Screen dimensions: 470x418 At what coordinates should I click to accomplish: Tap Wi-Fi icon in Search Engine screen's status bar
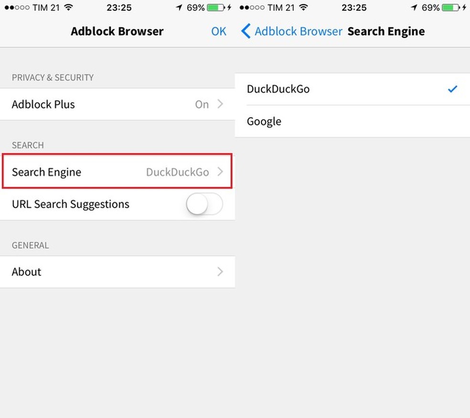click(303, 8)
